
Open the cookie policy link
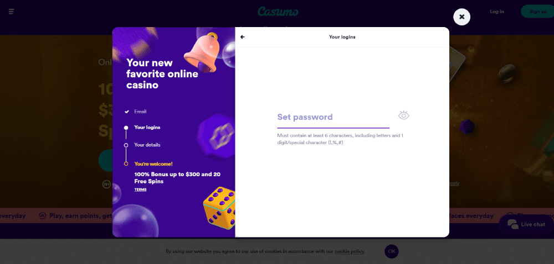point(349,251)
